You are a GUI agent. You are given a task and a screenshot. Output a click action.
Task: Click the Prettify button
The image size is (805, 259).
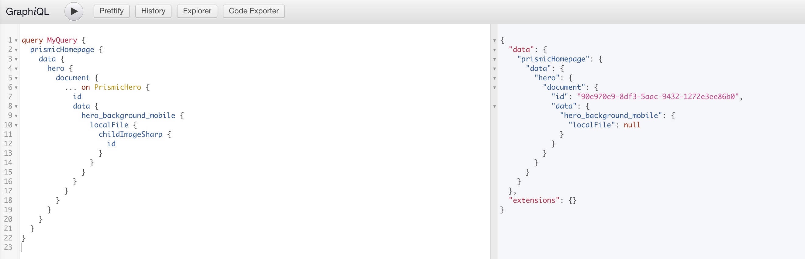click(112, 11)
